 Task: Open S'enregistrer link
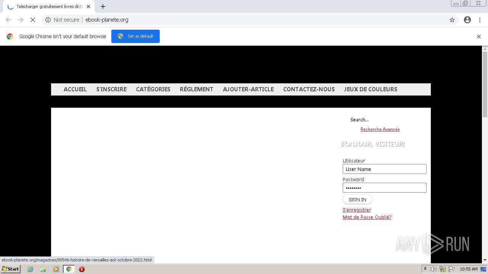(357, 210)
